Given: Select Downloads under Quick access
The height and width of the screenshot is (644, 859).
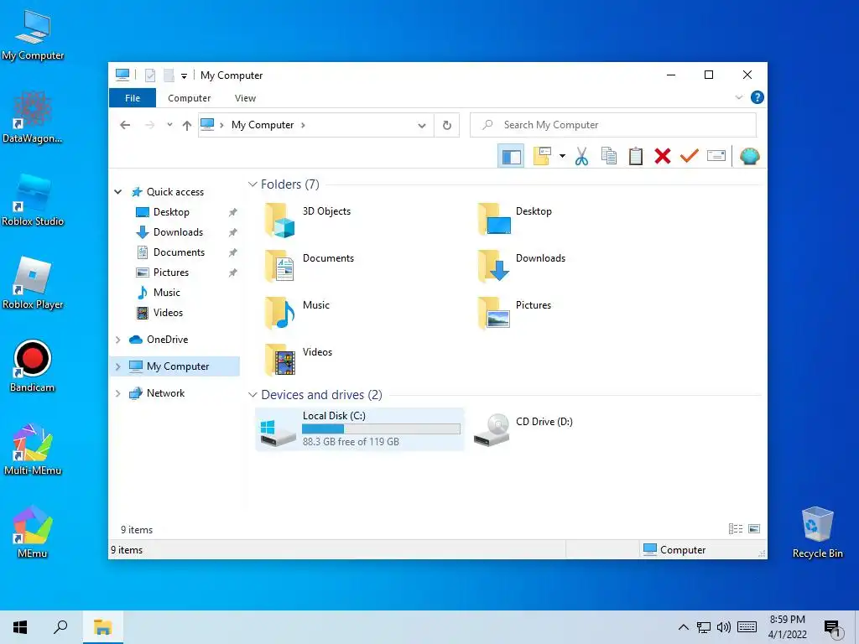Looking at the screenshot, I should (178, 232).
